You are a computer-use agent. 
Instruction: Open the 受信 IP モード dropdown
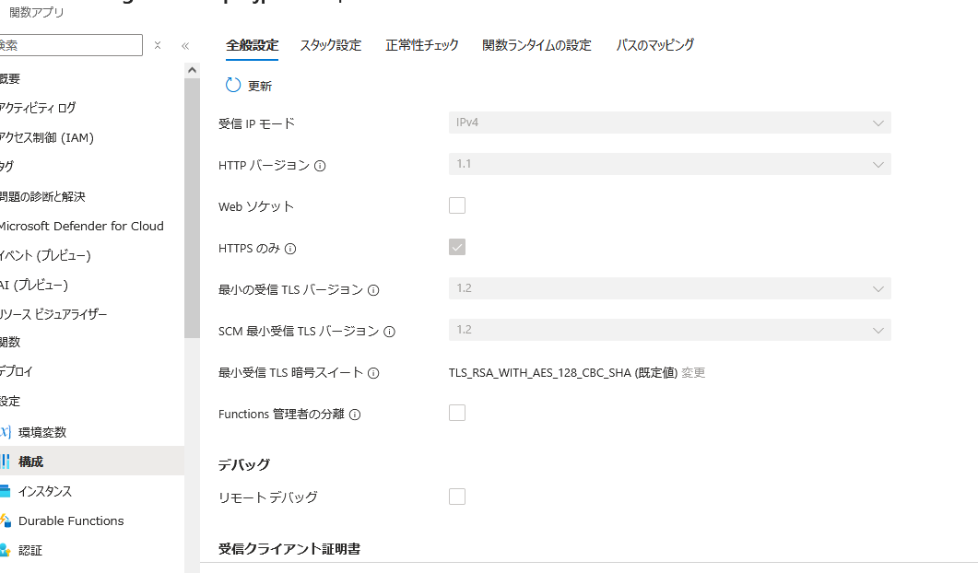(x=670, y=123)
